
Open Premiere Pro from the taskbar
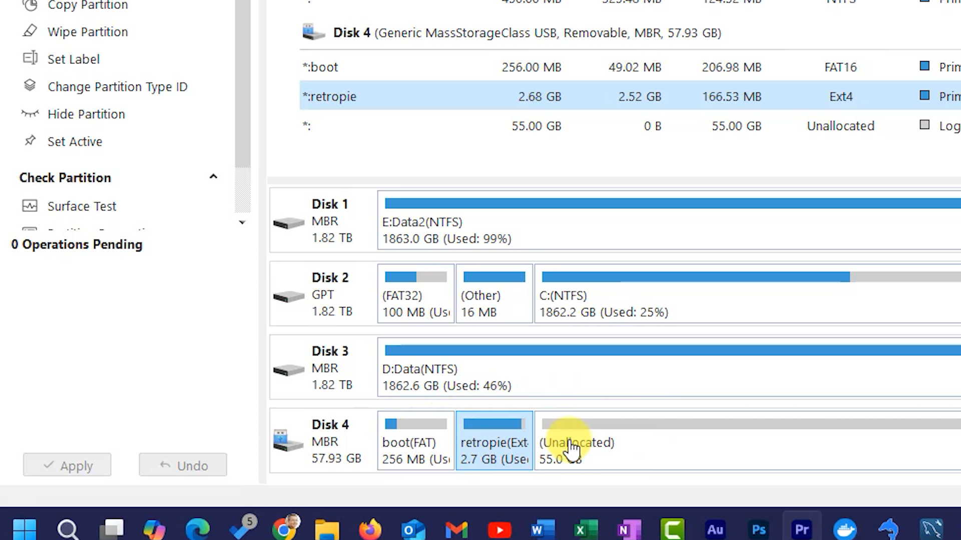[801, 528]
